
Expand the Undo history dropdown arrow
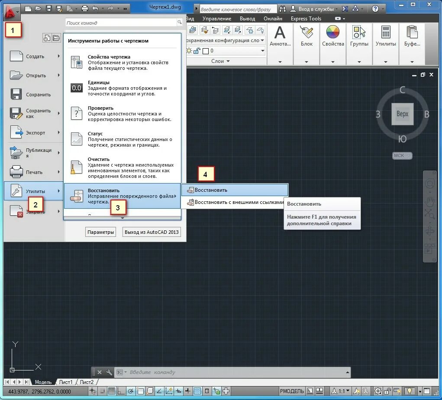pos(102,9)
